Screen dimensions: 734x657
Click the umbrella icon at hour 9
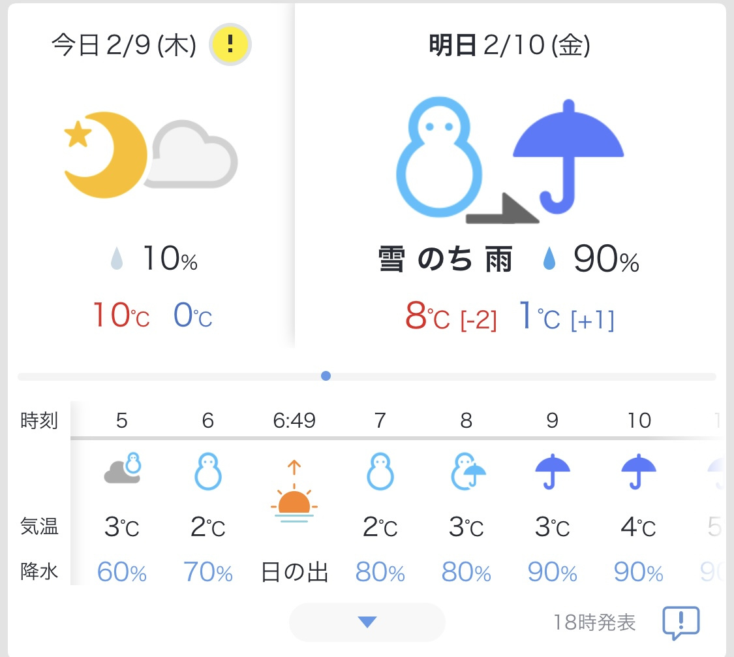[x=553, y=471]
